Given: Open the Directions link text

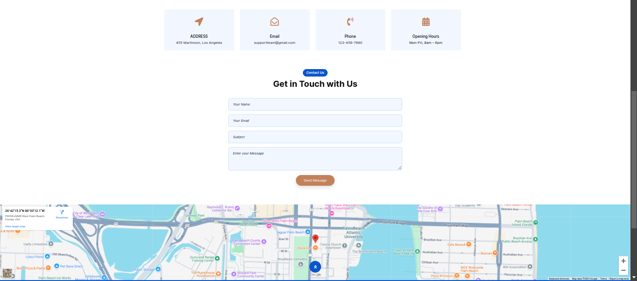Looking at the screenshot, I should (x=62, y=218).
